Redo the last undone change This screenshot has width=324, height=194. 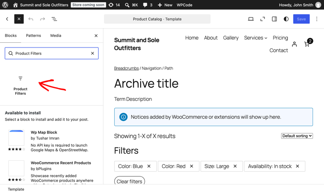point(42,19)
